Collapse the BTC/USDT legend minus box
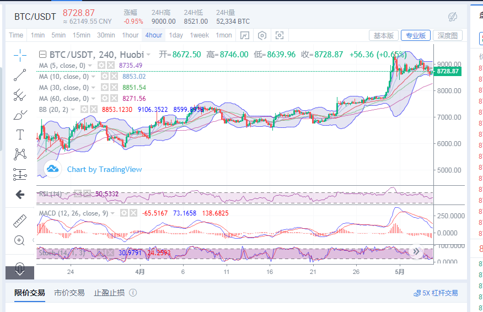 coord(42,55)
